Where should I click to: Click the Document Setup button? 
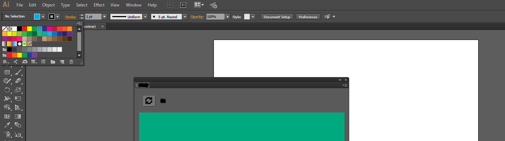[277, 17]
